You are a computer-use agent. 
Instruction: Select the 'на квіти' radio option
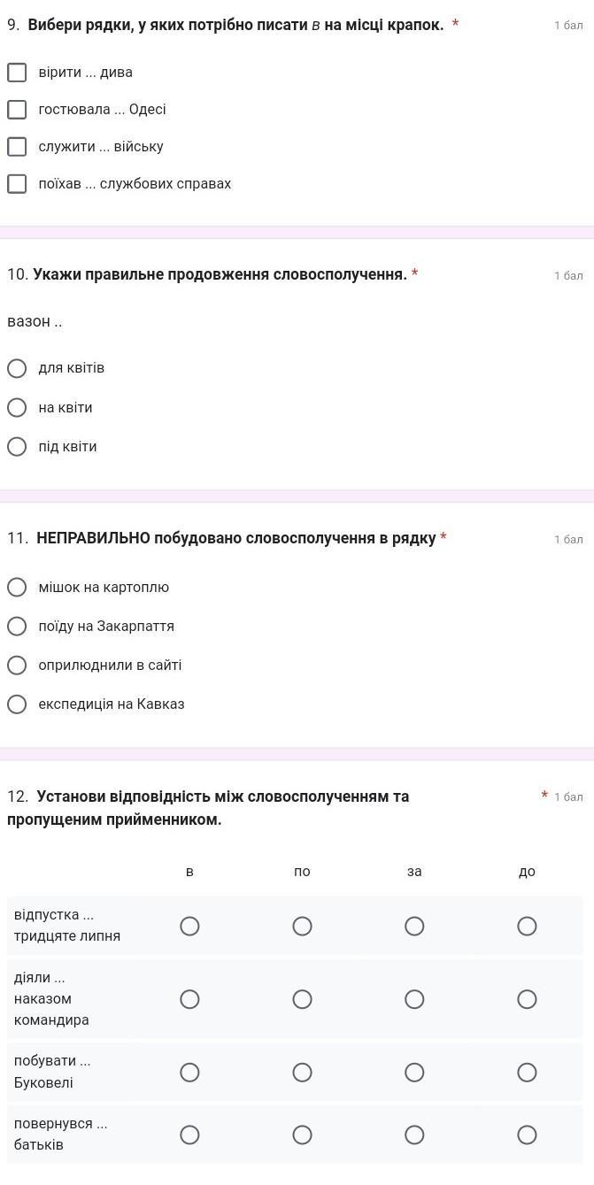(17, 408)
